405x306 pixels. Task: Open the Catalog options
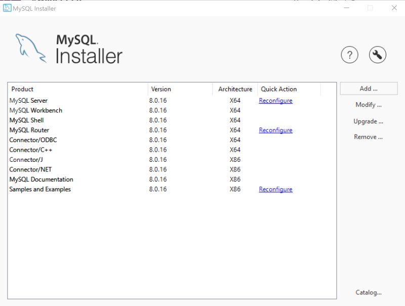pyautogui.click(x=368, y=292)
